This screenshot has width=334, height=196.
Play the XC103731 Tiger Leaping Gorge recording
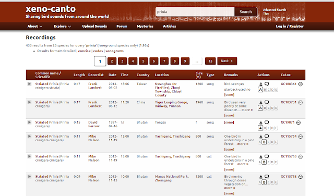(29, 102)
